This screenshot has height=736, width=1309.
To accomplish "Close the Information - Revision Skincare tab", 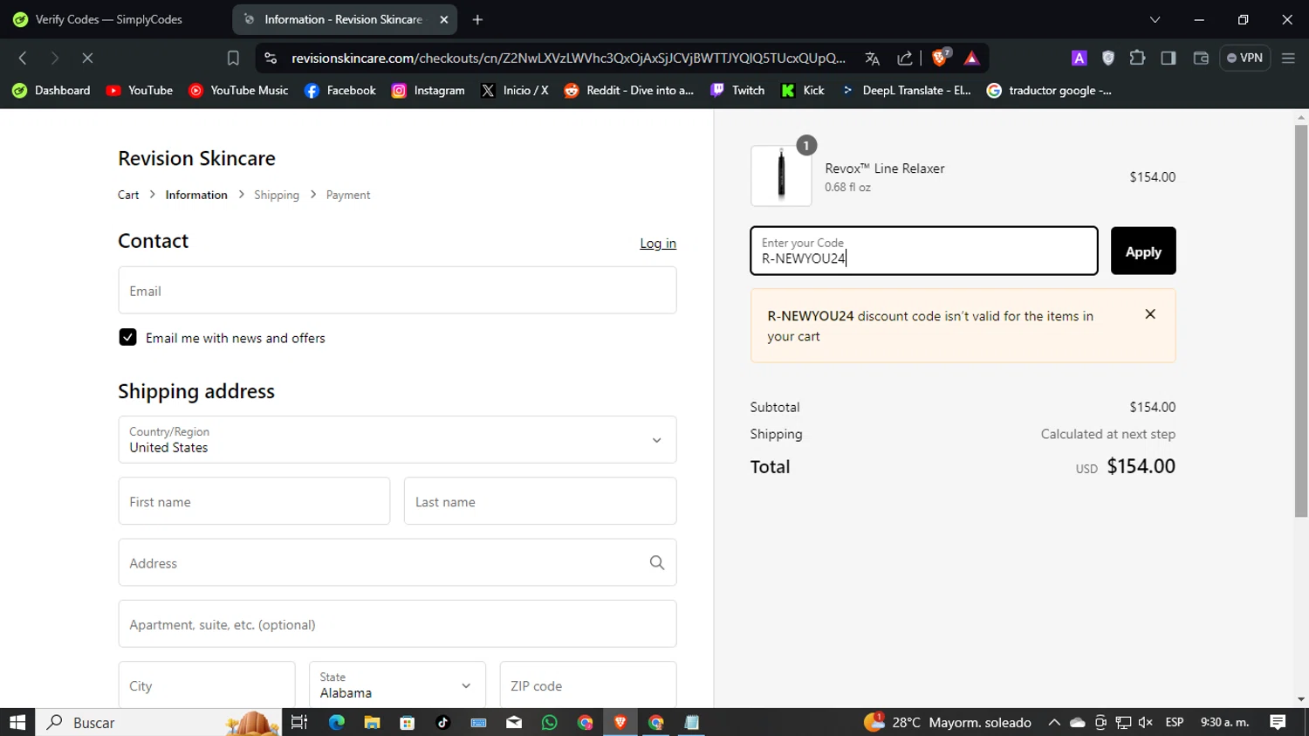I will click(x=443, y=19).
